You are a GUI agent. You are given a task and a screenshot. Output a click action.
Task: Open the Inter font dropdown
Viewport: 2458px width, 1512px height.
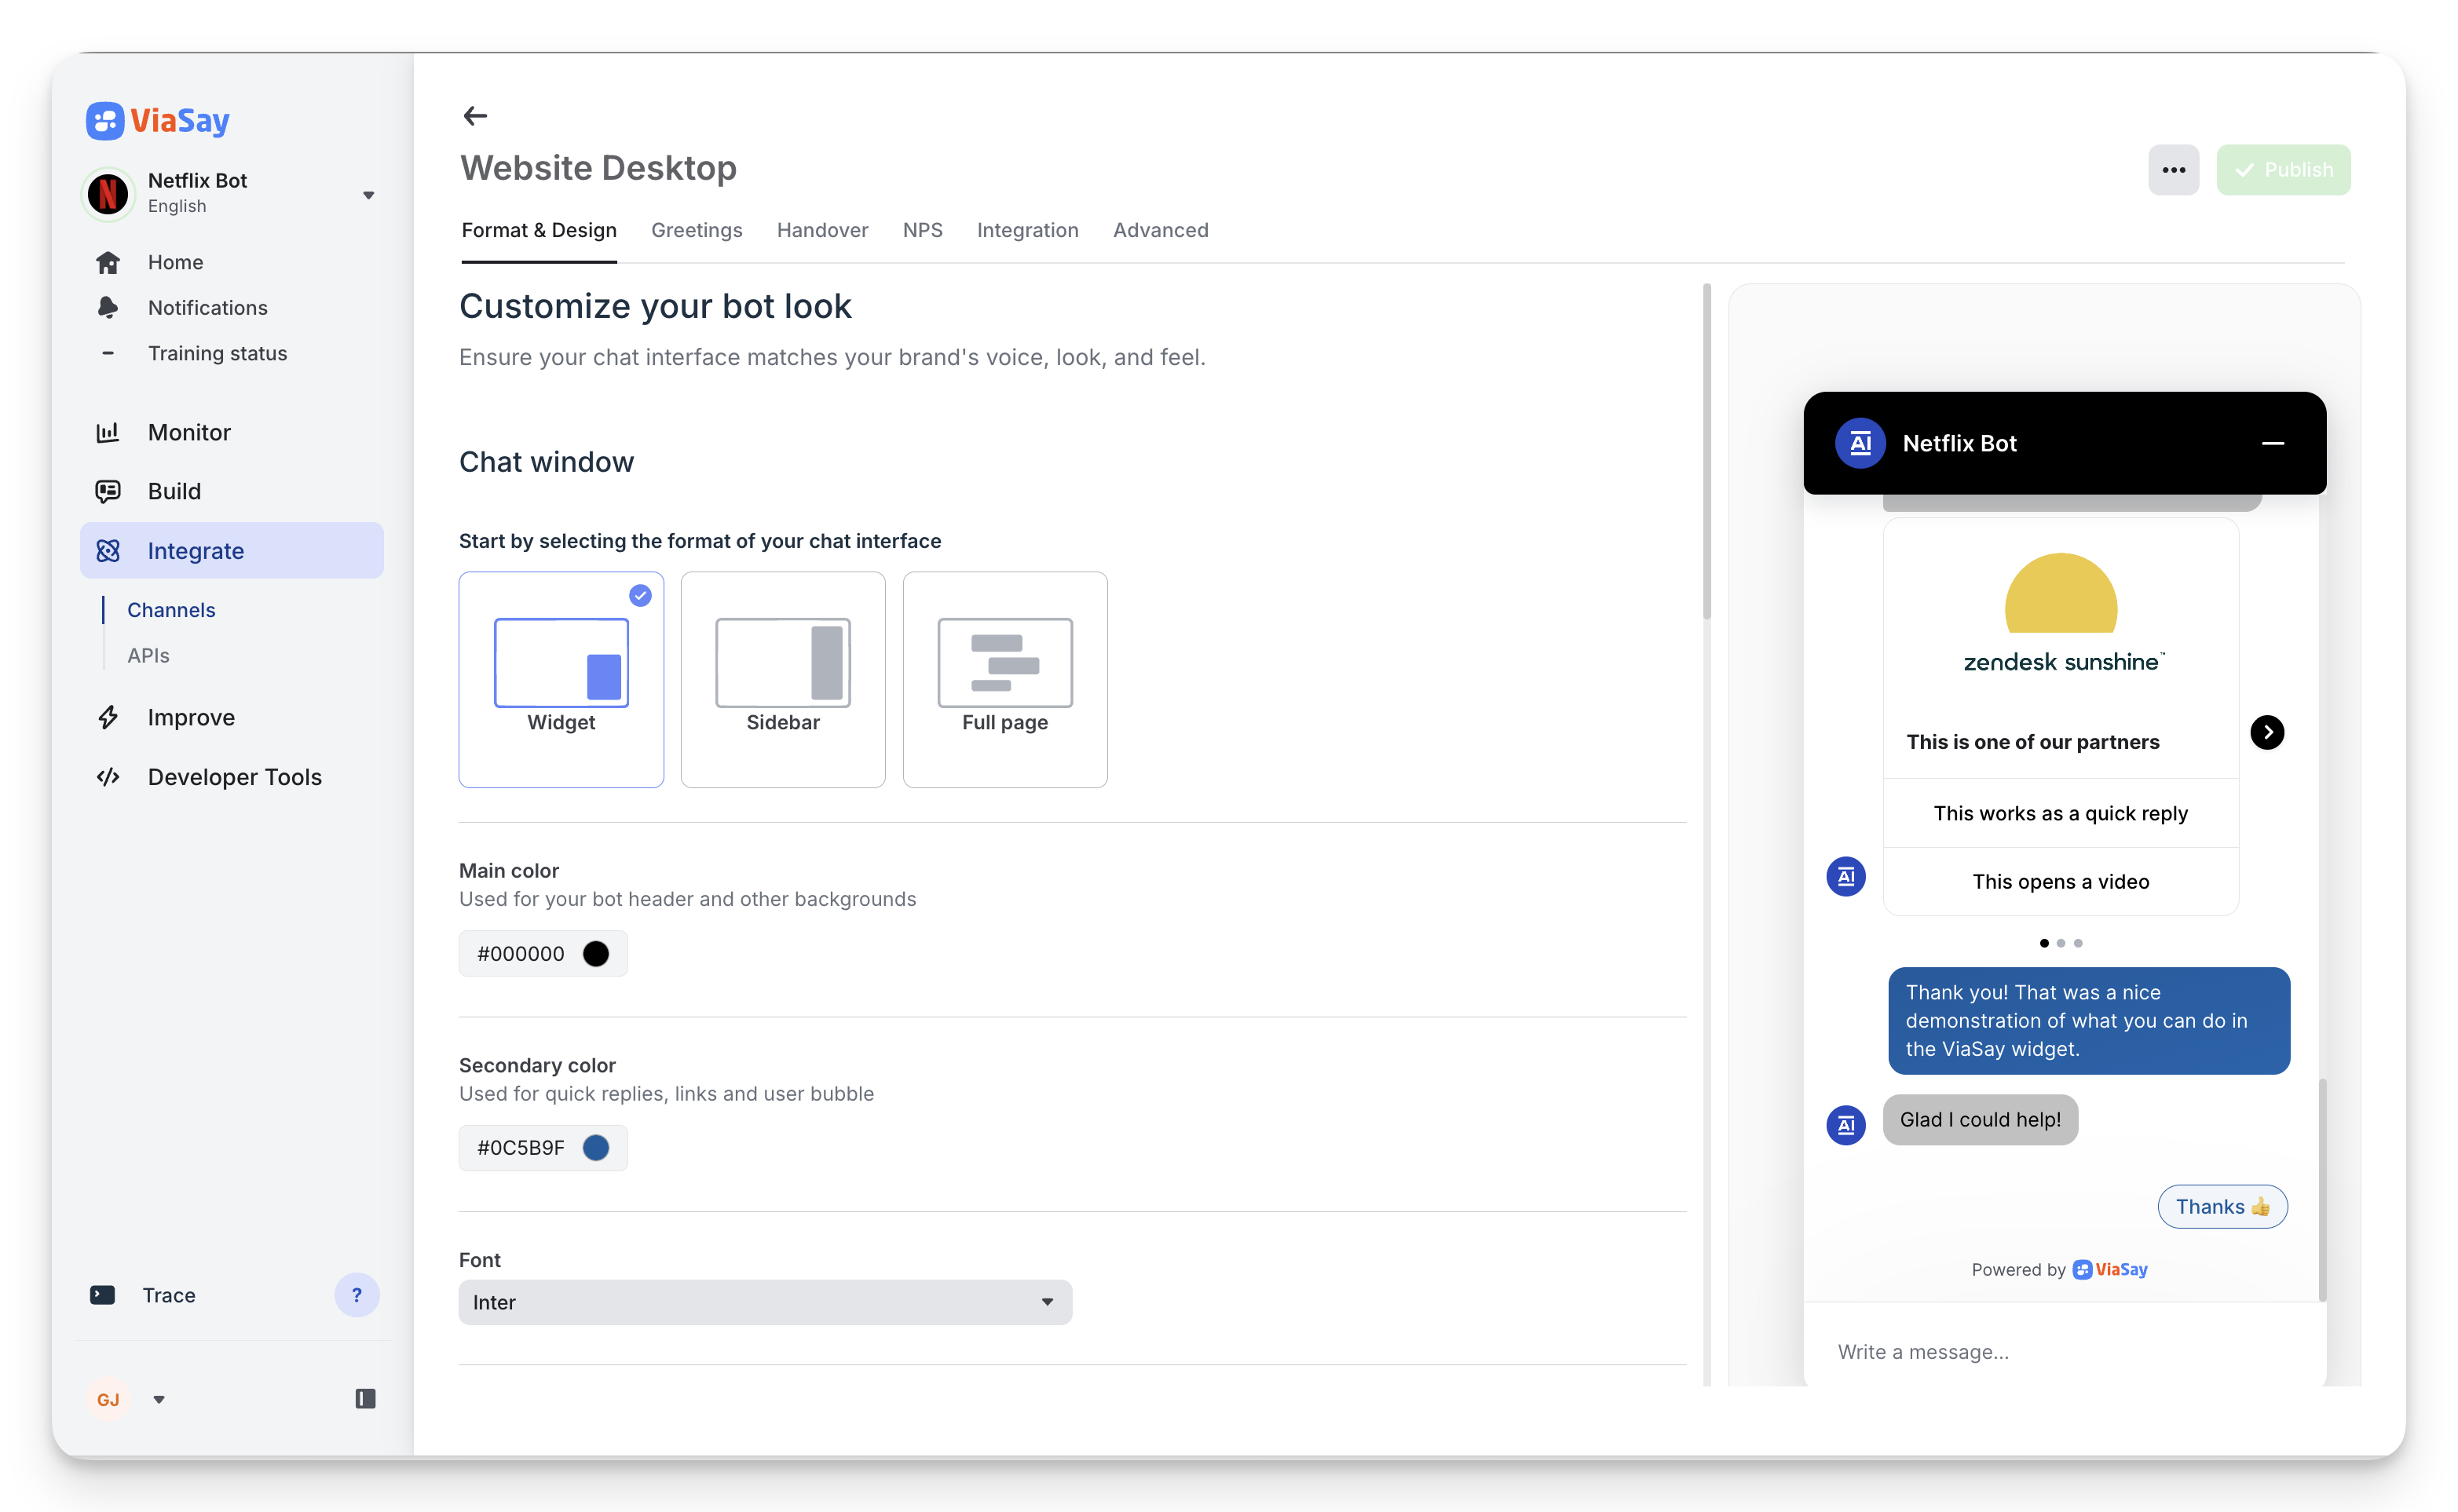[765, 1302]
